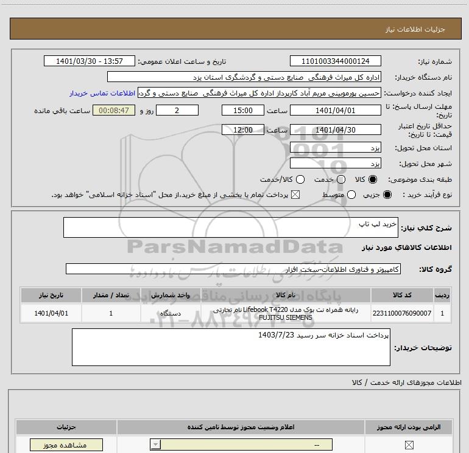The image size is (469, 453).
Task: Click the need number field 1101003344000124
Action: pos(335,61)
